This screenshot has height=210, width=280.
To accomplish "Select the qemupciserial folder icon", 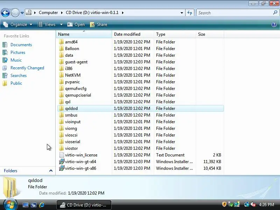I will point(61,95).
